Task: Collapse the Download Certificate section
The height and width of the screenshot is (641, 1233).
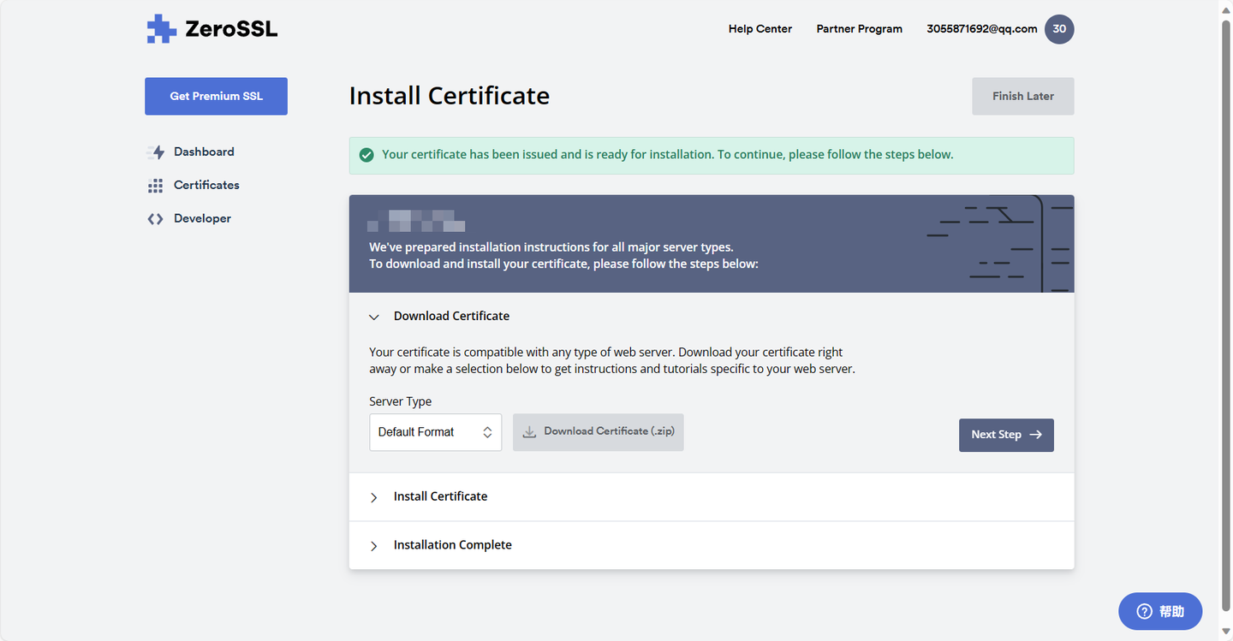Action: coord(373,317)
